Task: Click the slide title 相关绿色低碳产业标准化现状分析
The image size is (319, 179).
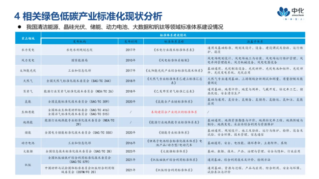Action: coord(92,16)
